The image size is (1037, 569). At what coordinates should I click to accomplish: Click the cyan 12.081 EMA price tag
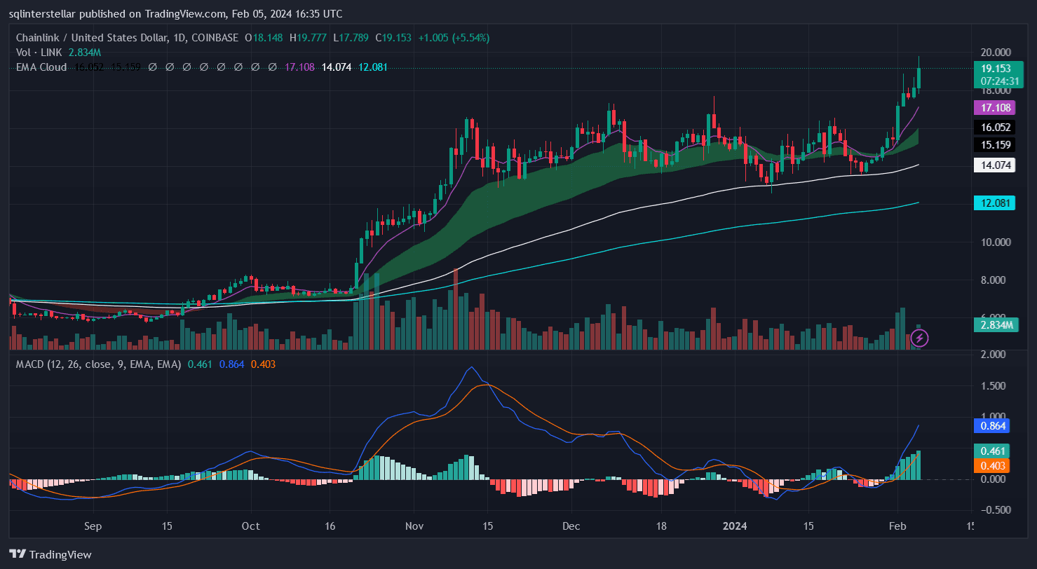[x=995, y=203]
